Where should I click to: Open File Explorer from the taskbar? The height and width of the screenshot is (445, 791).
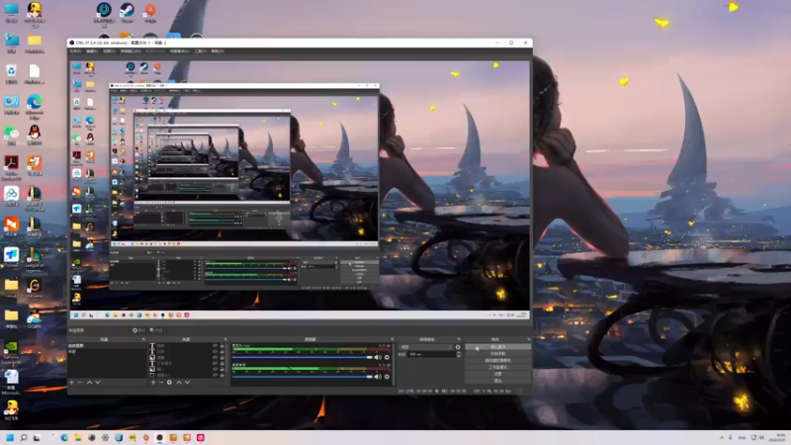tap(78, 437)
